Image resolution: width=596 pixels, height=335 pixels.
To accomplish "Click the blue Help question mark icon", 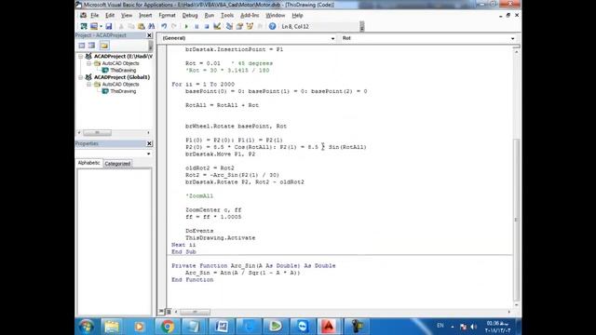I will click(x=272, y=26).
